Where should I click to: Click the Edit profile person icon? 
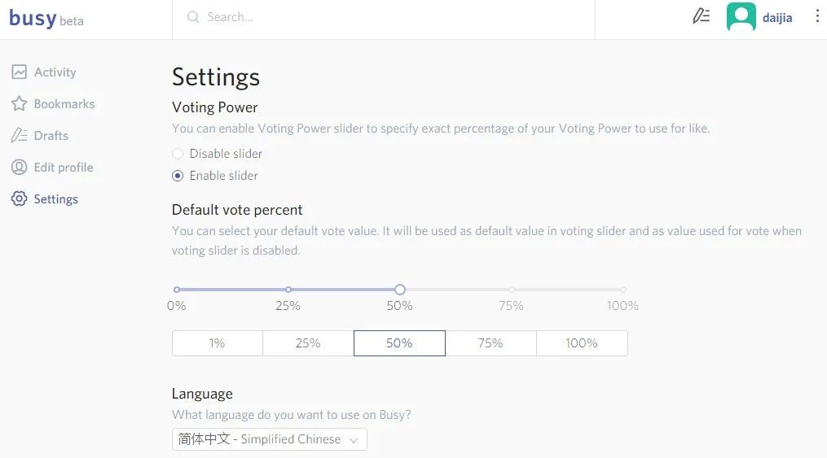[x=19, y=168]
